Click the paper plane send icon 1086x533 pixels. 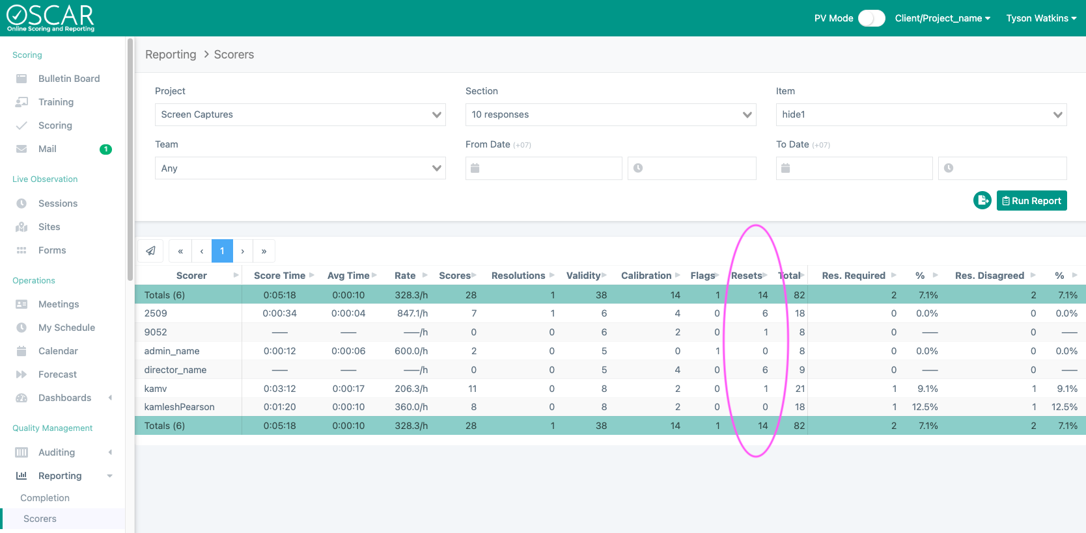150,251
